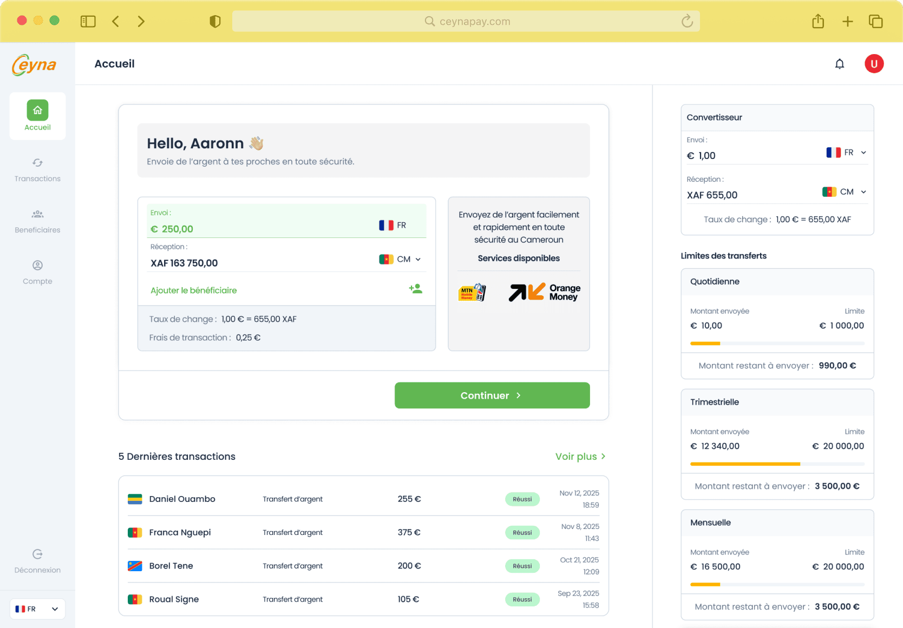Select the MTN Mobile Money service icon

tap(472, 292)
